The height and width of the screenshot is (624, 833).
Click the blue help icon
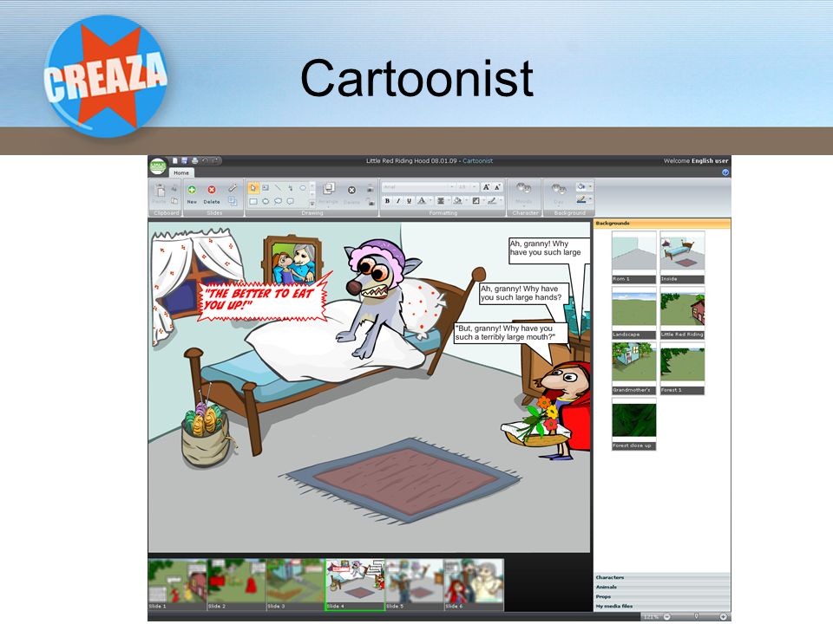[725, 172]
